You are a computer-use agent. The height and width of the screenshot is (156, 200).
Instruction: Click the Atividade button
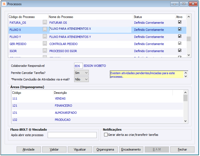point(29,149)
